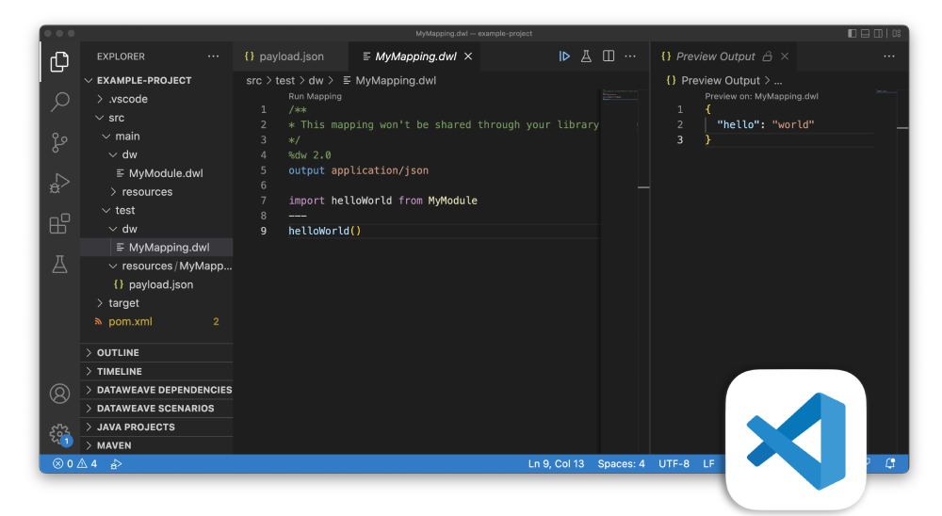Click the lock icon on Preview Output tab
Viewport: 942px width, 516px height.
point(767,56)
